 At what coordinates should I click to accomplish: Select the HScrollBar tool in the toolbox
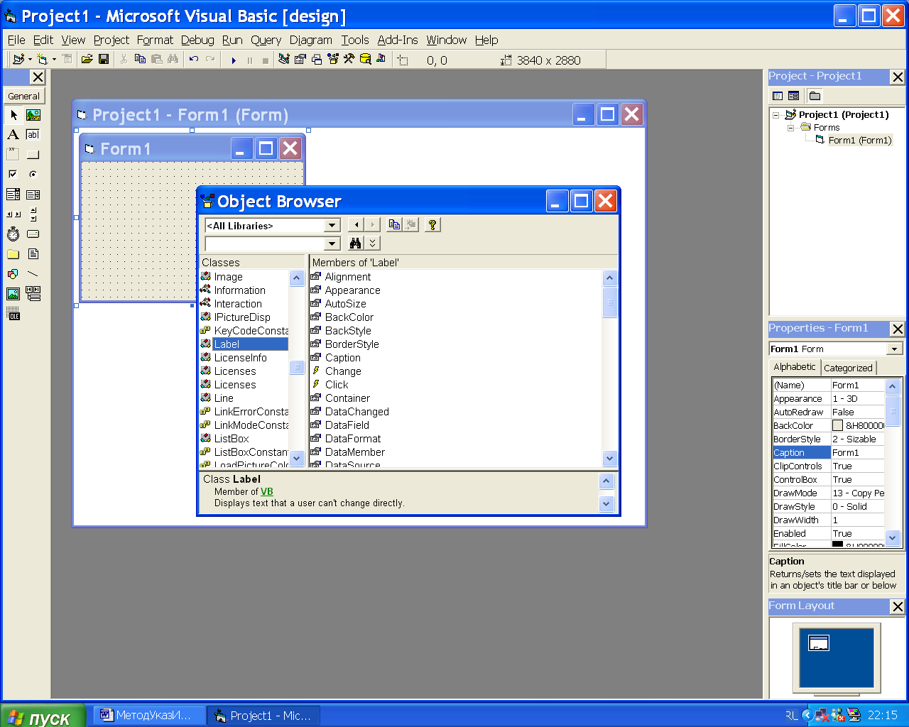tap(13, 214)
